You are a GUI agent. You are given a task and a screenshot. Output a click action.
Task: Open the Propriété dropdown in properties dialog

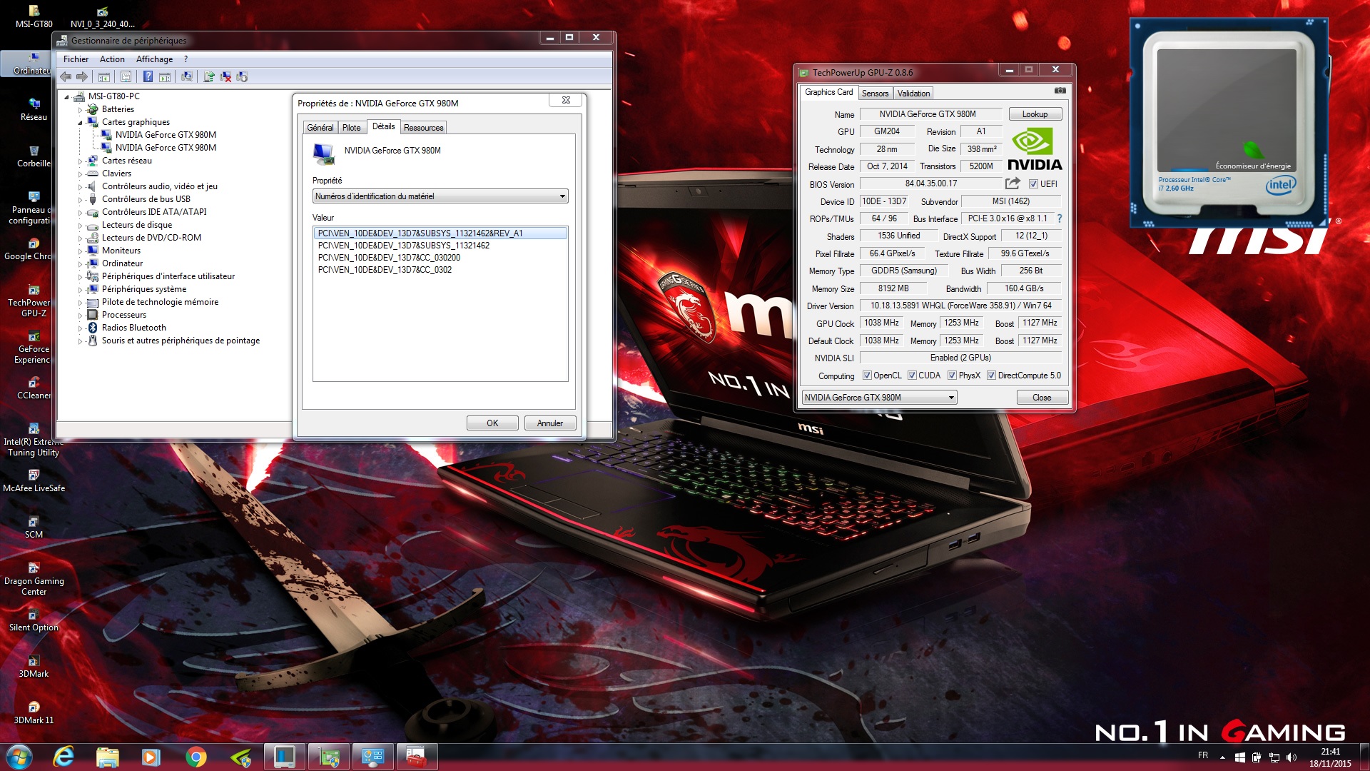click(x=440, y=196)
